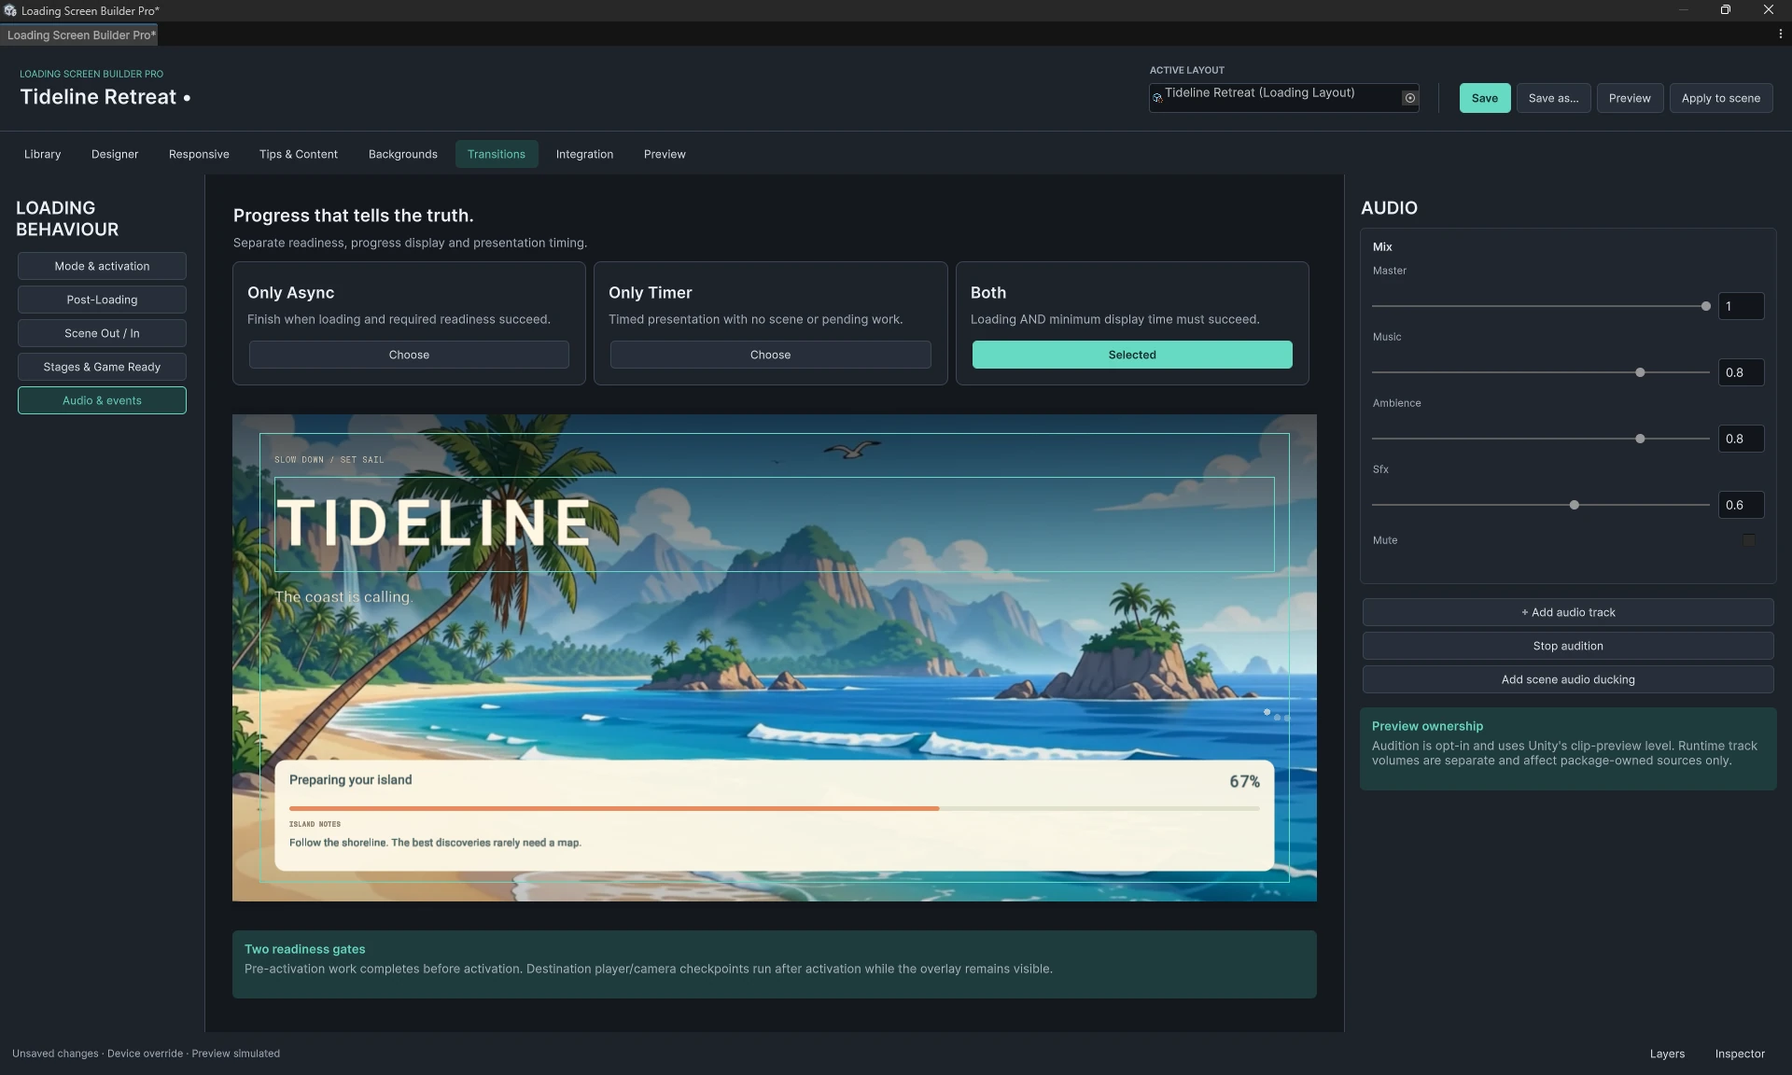Go to the Responsive tab

click(x=199, y=154)
